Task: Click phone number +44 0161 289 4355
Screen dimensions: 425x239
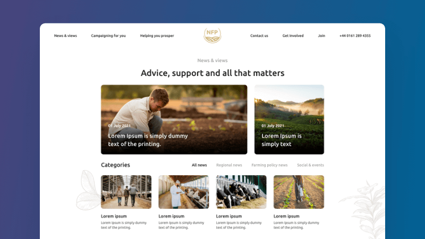Action: point(355,36)
